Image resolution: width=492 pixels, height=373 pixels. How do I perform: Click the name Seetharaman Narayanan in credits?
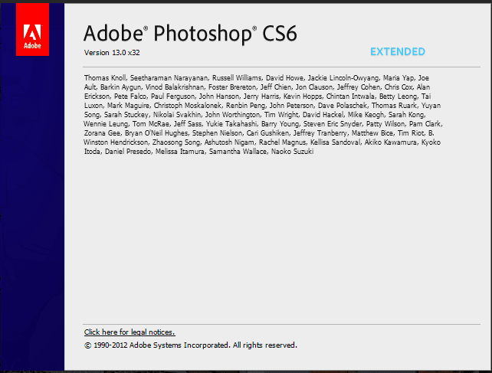[x=169, y=78]
